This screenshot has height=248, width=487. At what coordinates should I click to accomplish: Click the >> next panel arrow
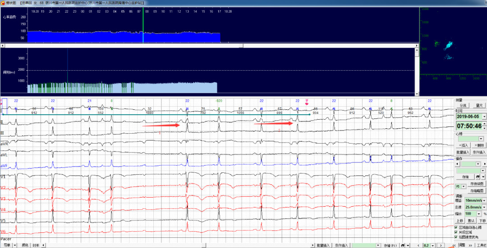(470, 245)
